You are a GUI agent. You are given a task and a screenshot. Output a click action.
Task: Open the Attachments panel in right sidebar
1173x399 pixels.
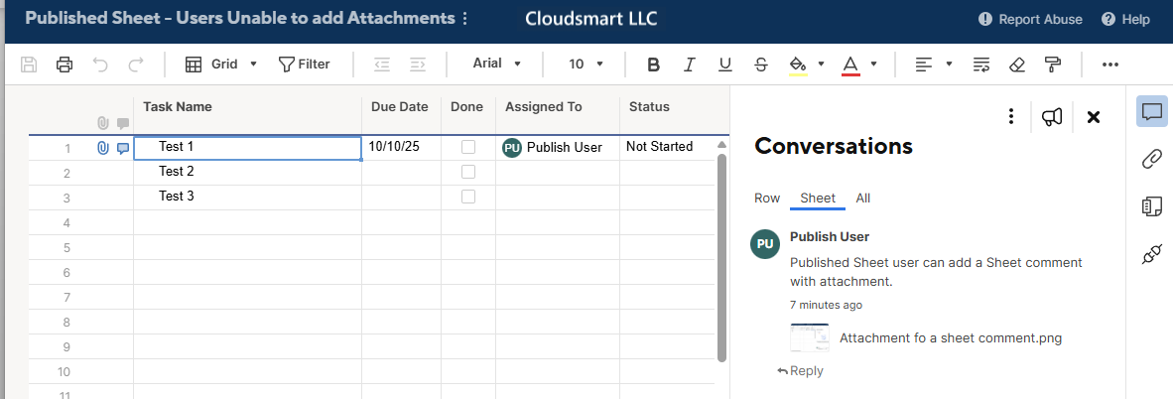point(1151,159)
